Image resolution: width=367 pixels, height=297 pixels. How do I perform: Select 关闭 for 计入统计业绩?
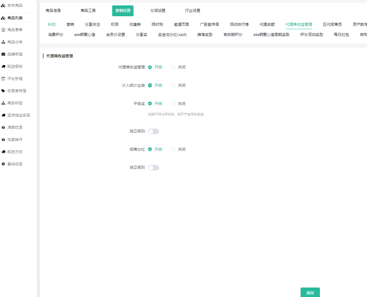click(173, 85)
